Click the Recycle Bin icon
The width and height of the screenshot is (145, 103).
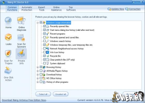tap(48, 56)
